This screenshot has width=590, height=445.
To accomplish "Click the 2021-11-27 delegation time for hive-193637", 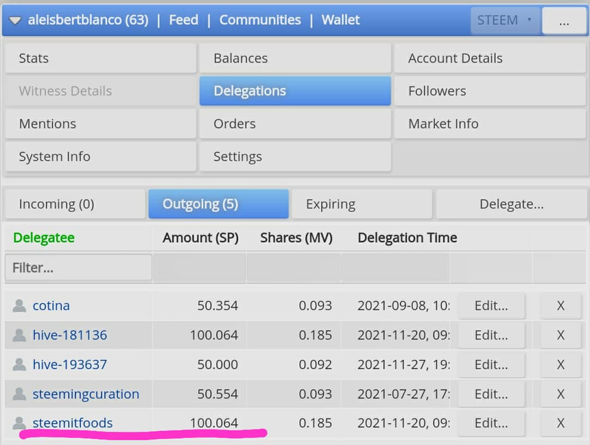I will coord(404,365).
